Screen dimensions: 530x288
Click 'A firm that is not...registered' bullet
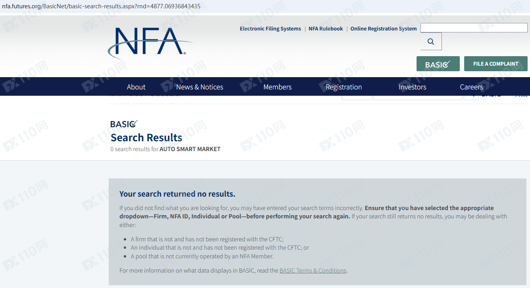pyautogui.click(x=207, y=239)
